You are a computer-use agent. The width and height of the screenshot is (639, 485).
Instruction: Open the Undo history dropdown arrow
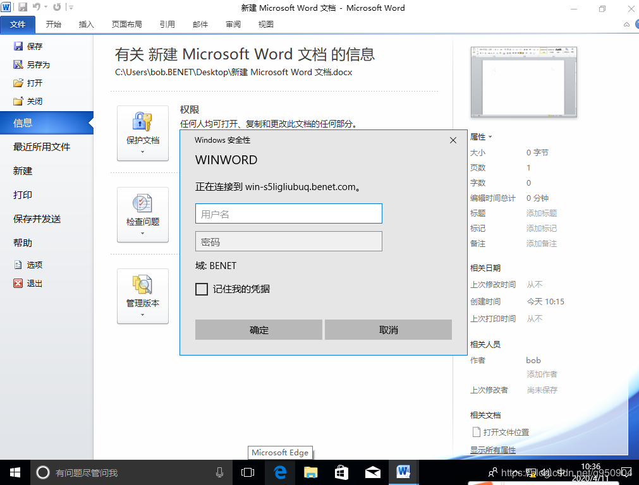(x=46, y=7)
